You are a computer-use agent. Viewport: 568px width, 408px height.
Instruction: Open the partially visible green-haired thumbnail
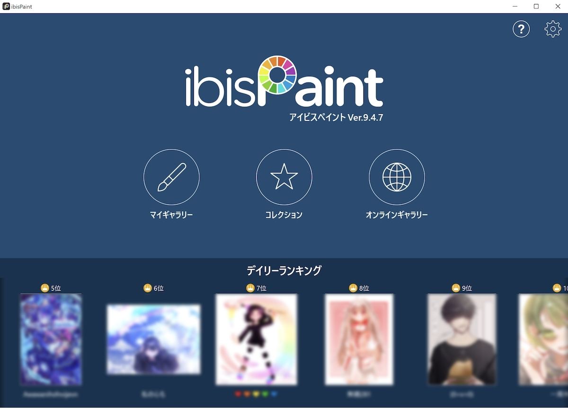point(543,339)
